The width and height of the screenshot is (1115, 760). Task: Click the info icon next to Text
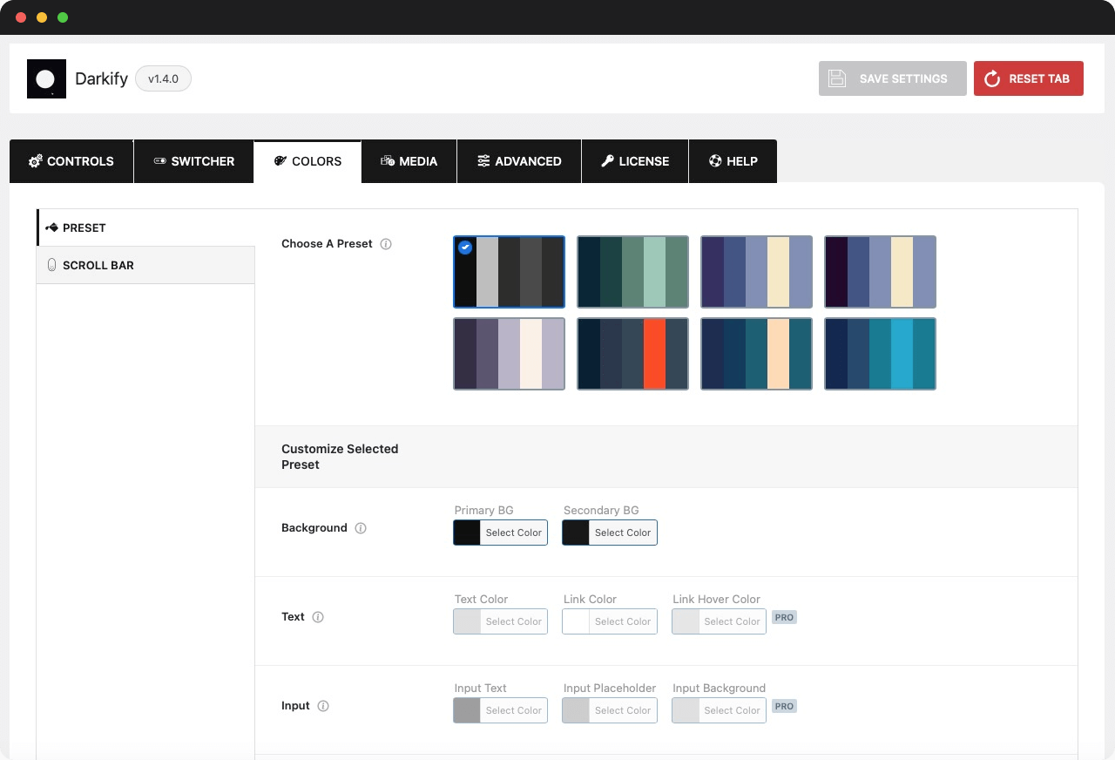coord(317,617)
